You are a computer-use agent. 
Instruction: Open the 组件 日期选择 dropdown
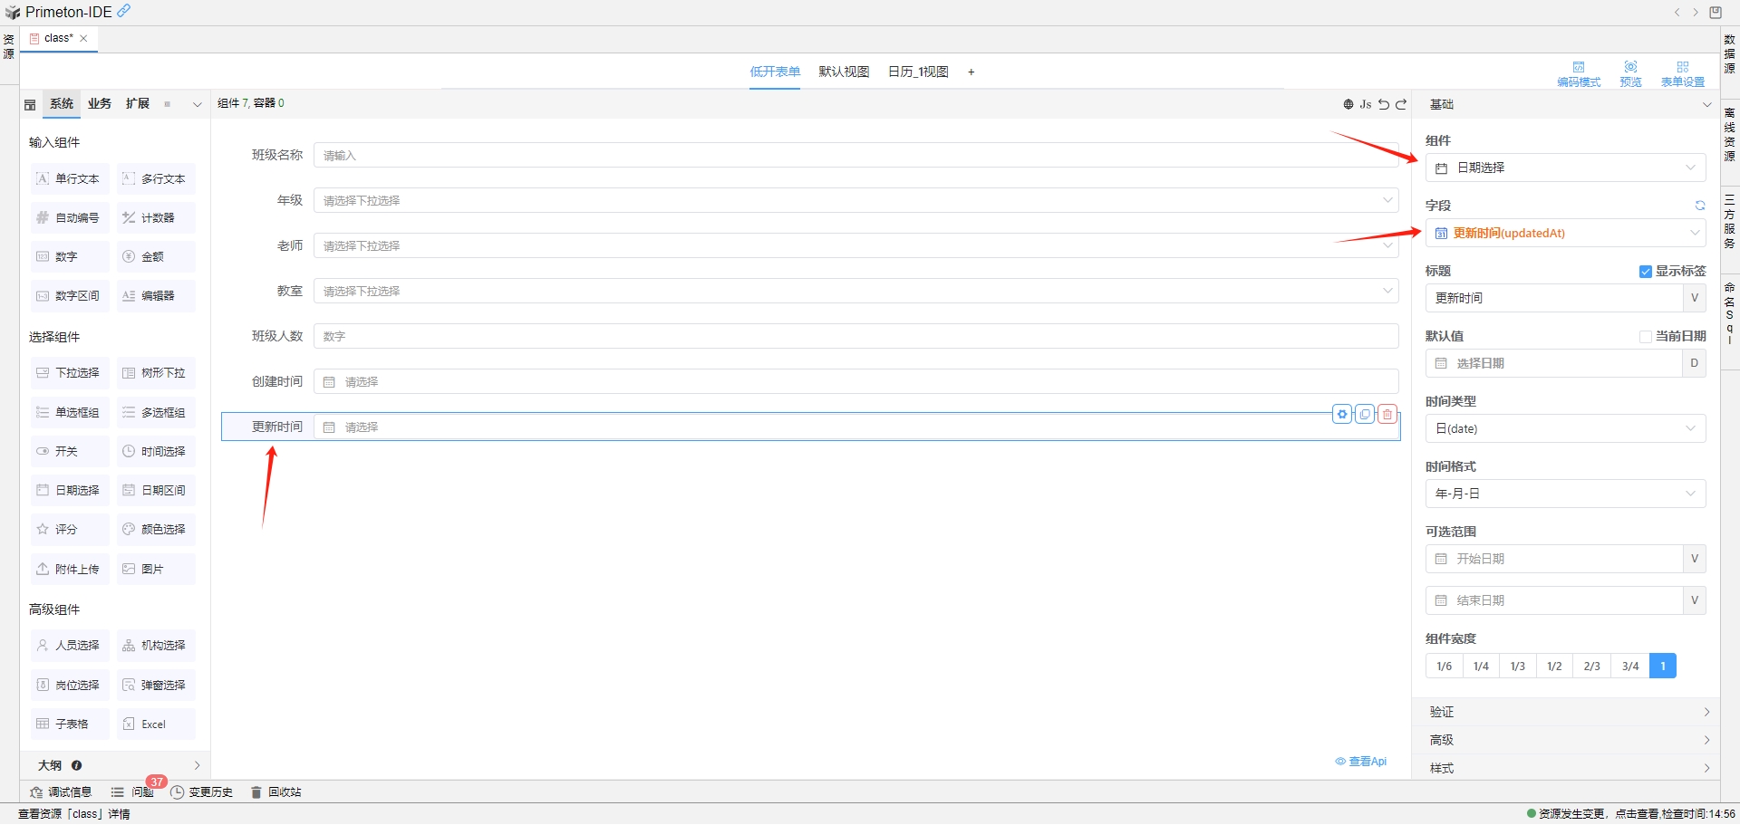click(x=1565, y=168)
